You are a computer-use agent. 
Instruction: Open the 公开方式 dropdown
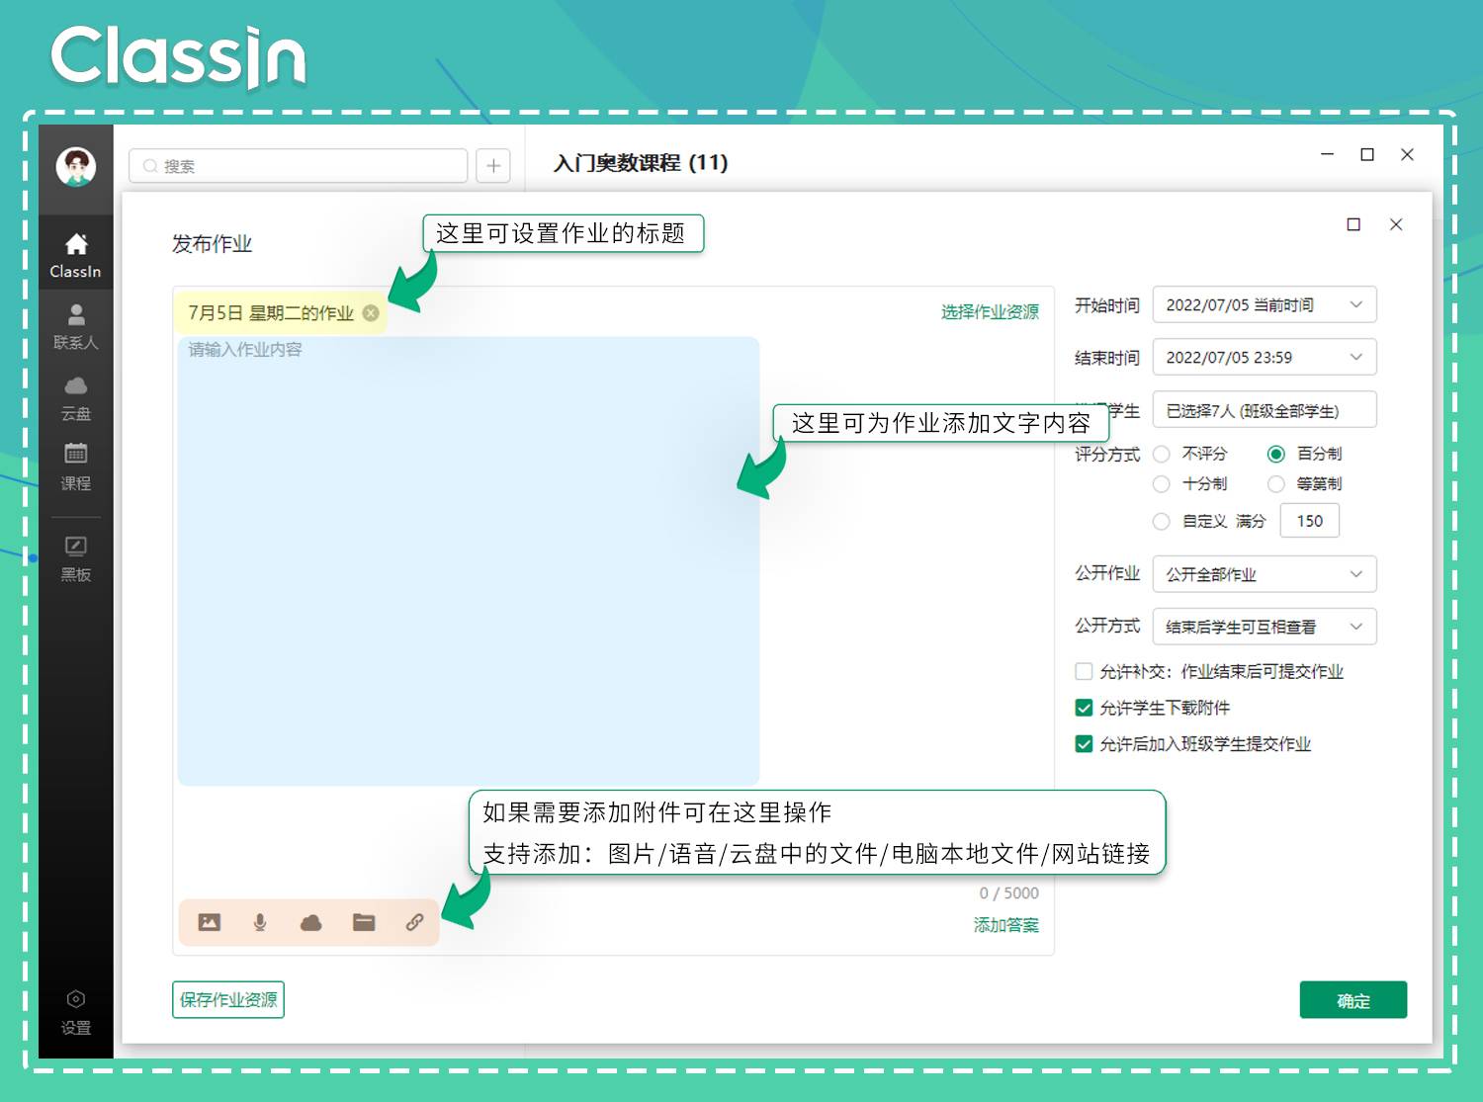(1265, 627)
